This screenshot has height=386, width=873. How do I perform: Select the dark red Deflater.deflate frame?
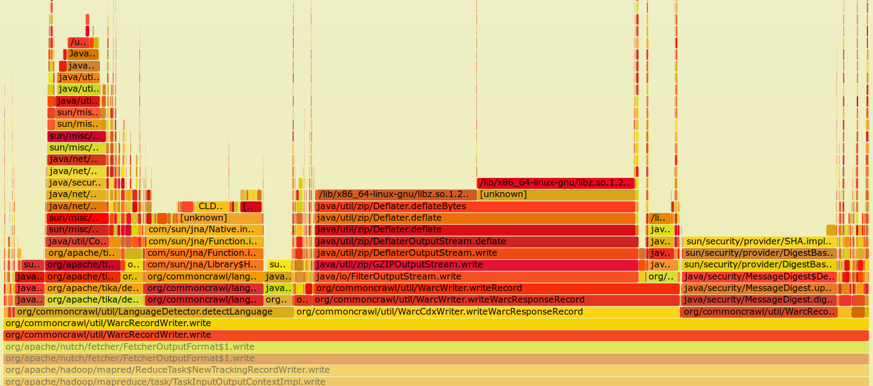[x=475, y=230]
